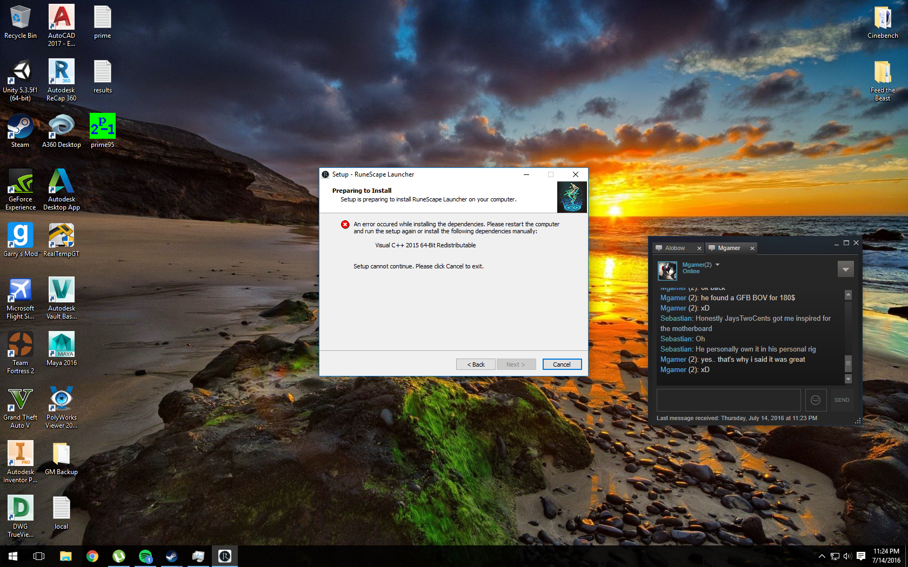This screenshot has width=908, height=567.
Task: Click the chat scrollbar thumb
Action: (x=848, y=363)
